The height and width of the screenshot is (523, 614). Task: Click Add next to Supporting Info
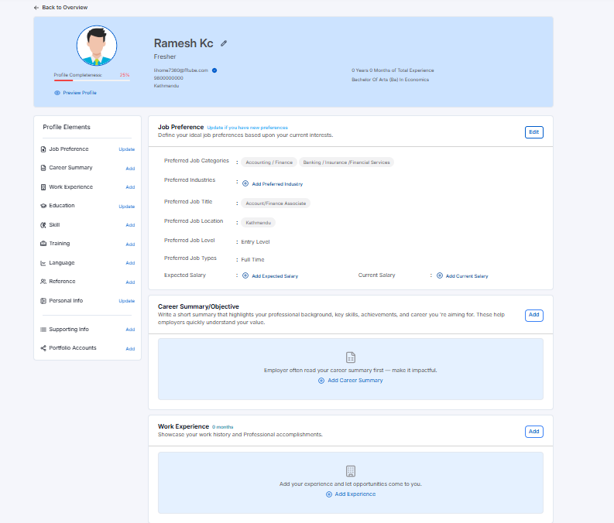point(130,330)
